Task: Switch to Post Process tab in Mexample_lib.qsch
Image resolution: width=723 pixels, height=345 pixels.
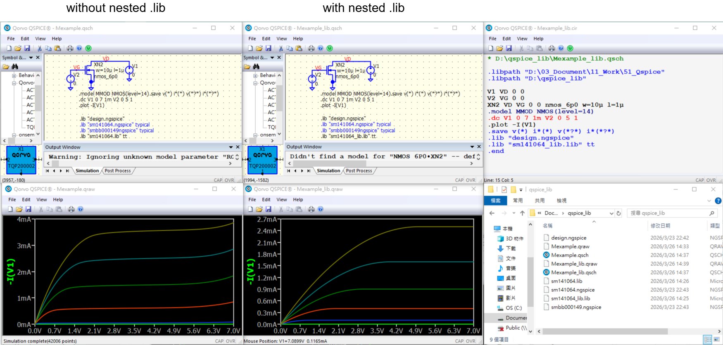Action: (359, 171)
